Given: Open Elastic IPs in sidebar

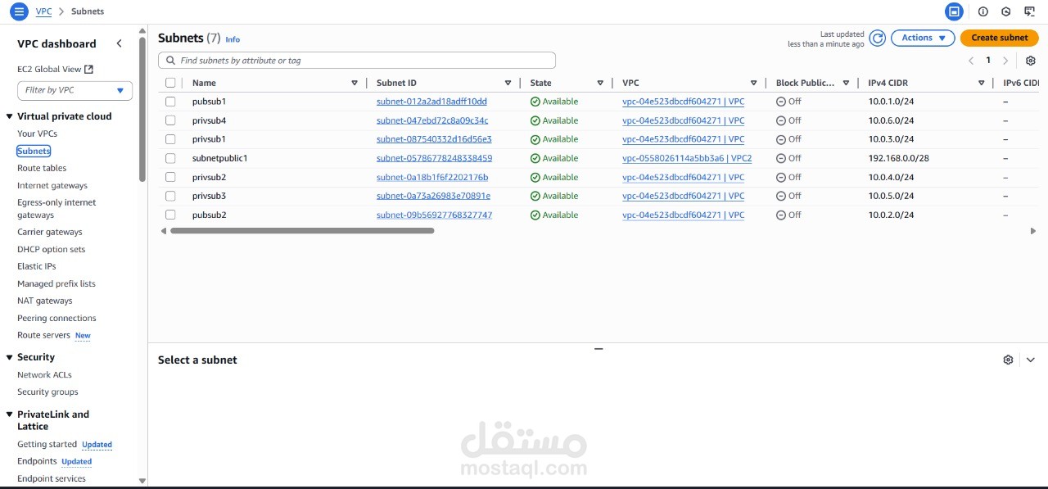Looking at the screenshot, I should point(36,266).
